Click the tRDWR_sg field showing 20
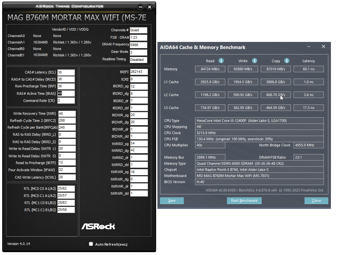The width and height of the screenshot is (338, 255). click(139, 115)
